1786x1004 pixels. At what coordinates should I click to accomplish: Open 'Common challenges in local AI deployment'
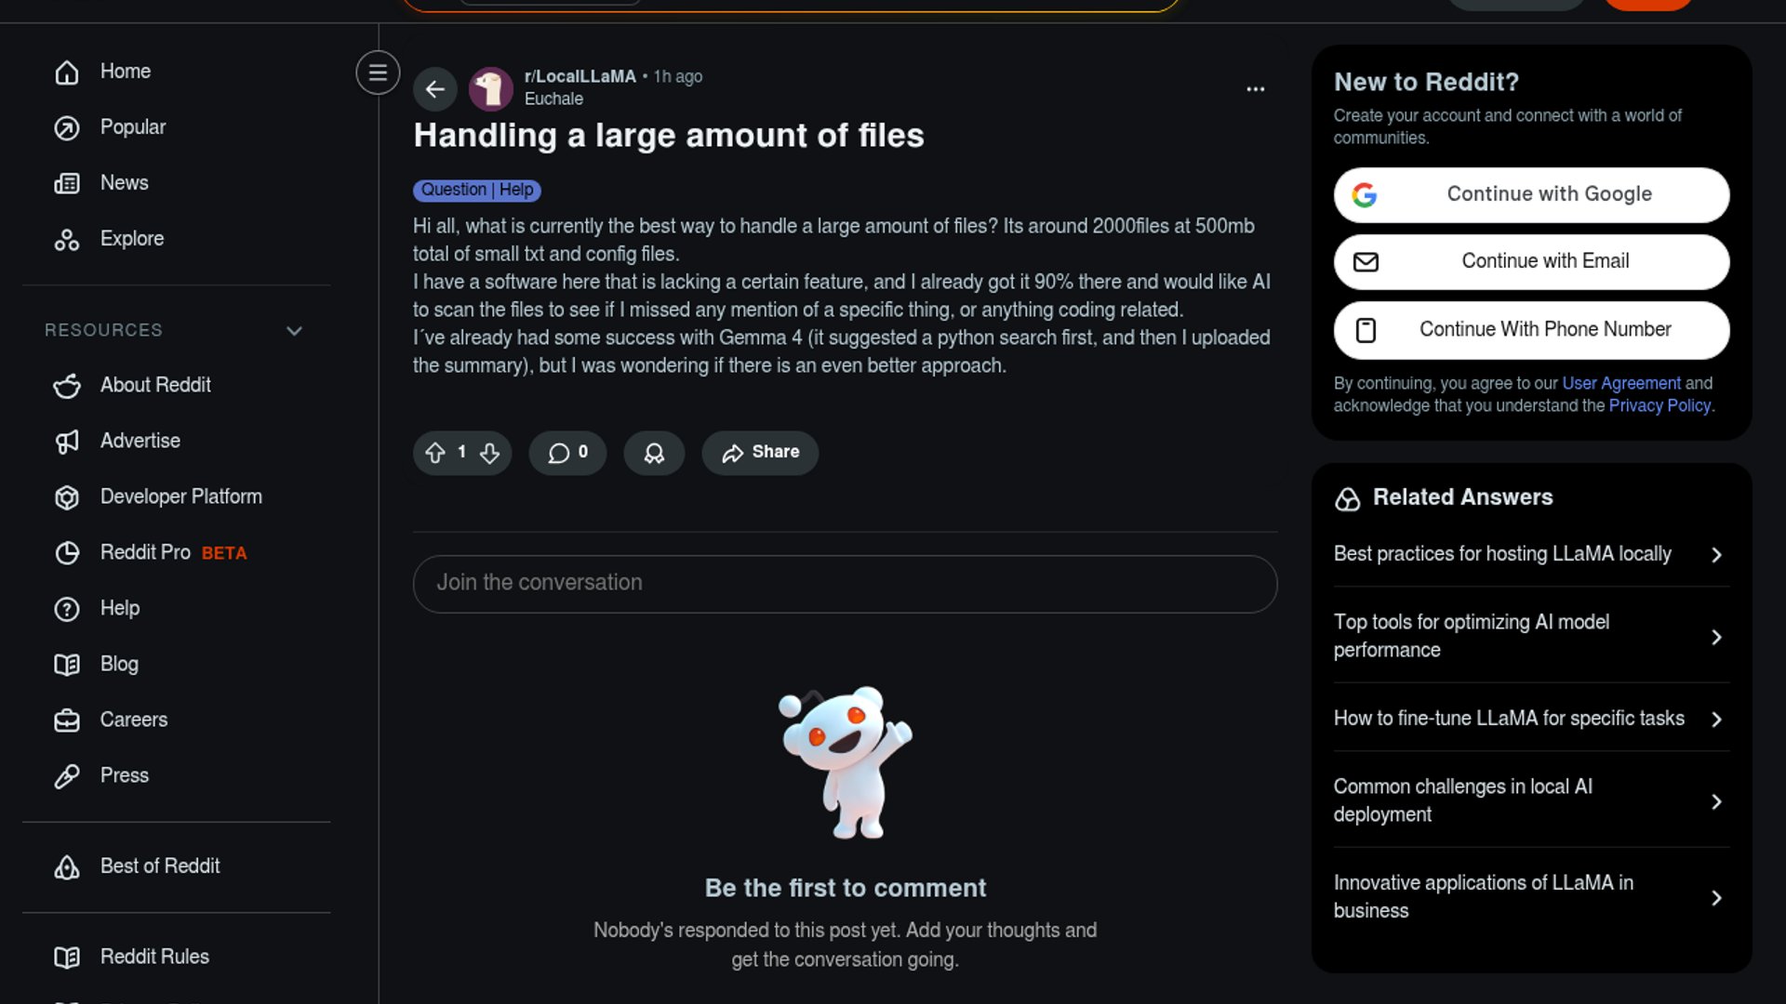pyautogui.click(x=1531, y=800)
